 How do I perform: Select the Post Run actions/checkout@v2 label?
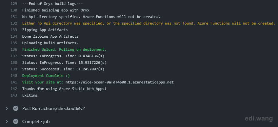coord(53,108)
